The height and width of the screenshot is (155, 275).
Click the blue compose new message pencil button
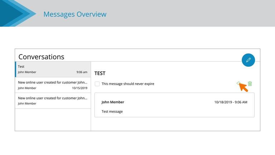[248, 60]
